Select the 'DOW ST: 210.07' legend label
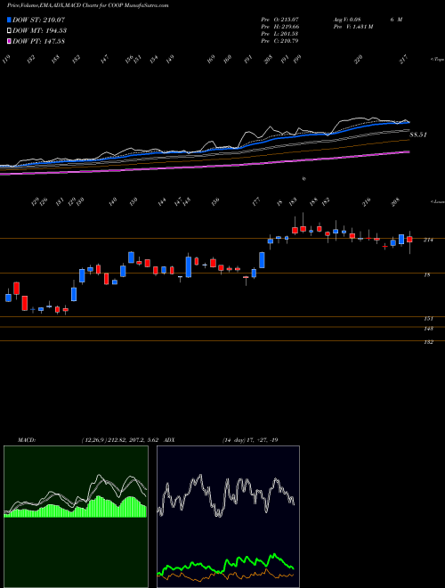 [x=38, y=20]
